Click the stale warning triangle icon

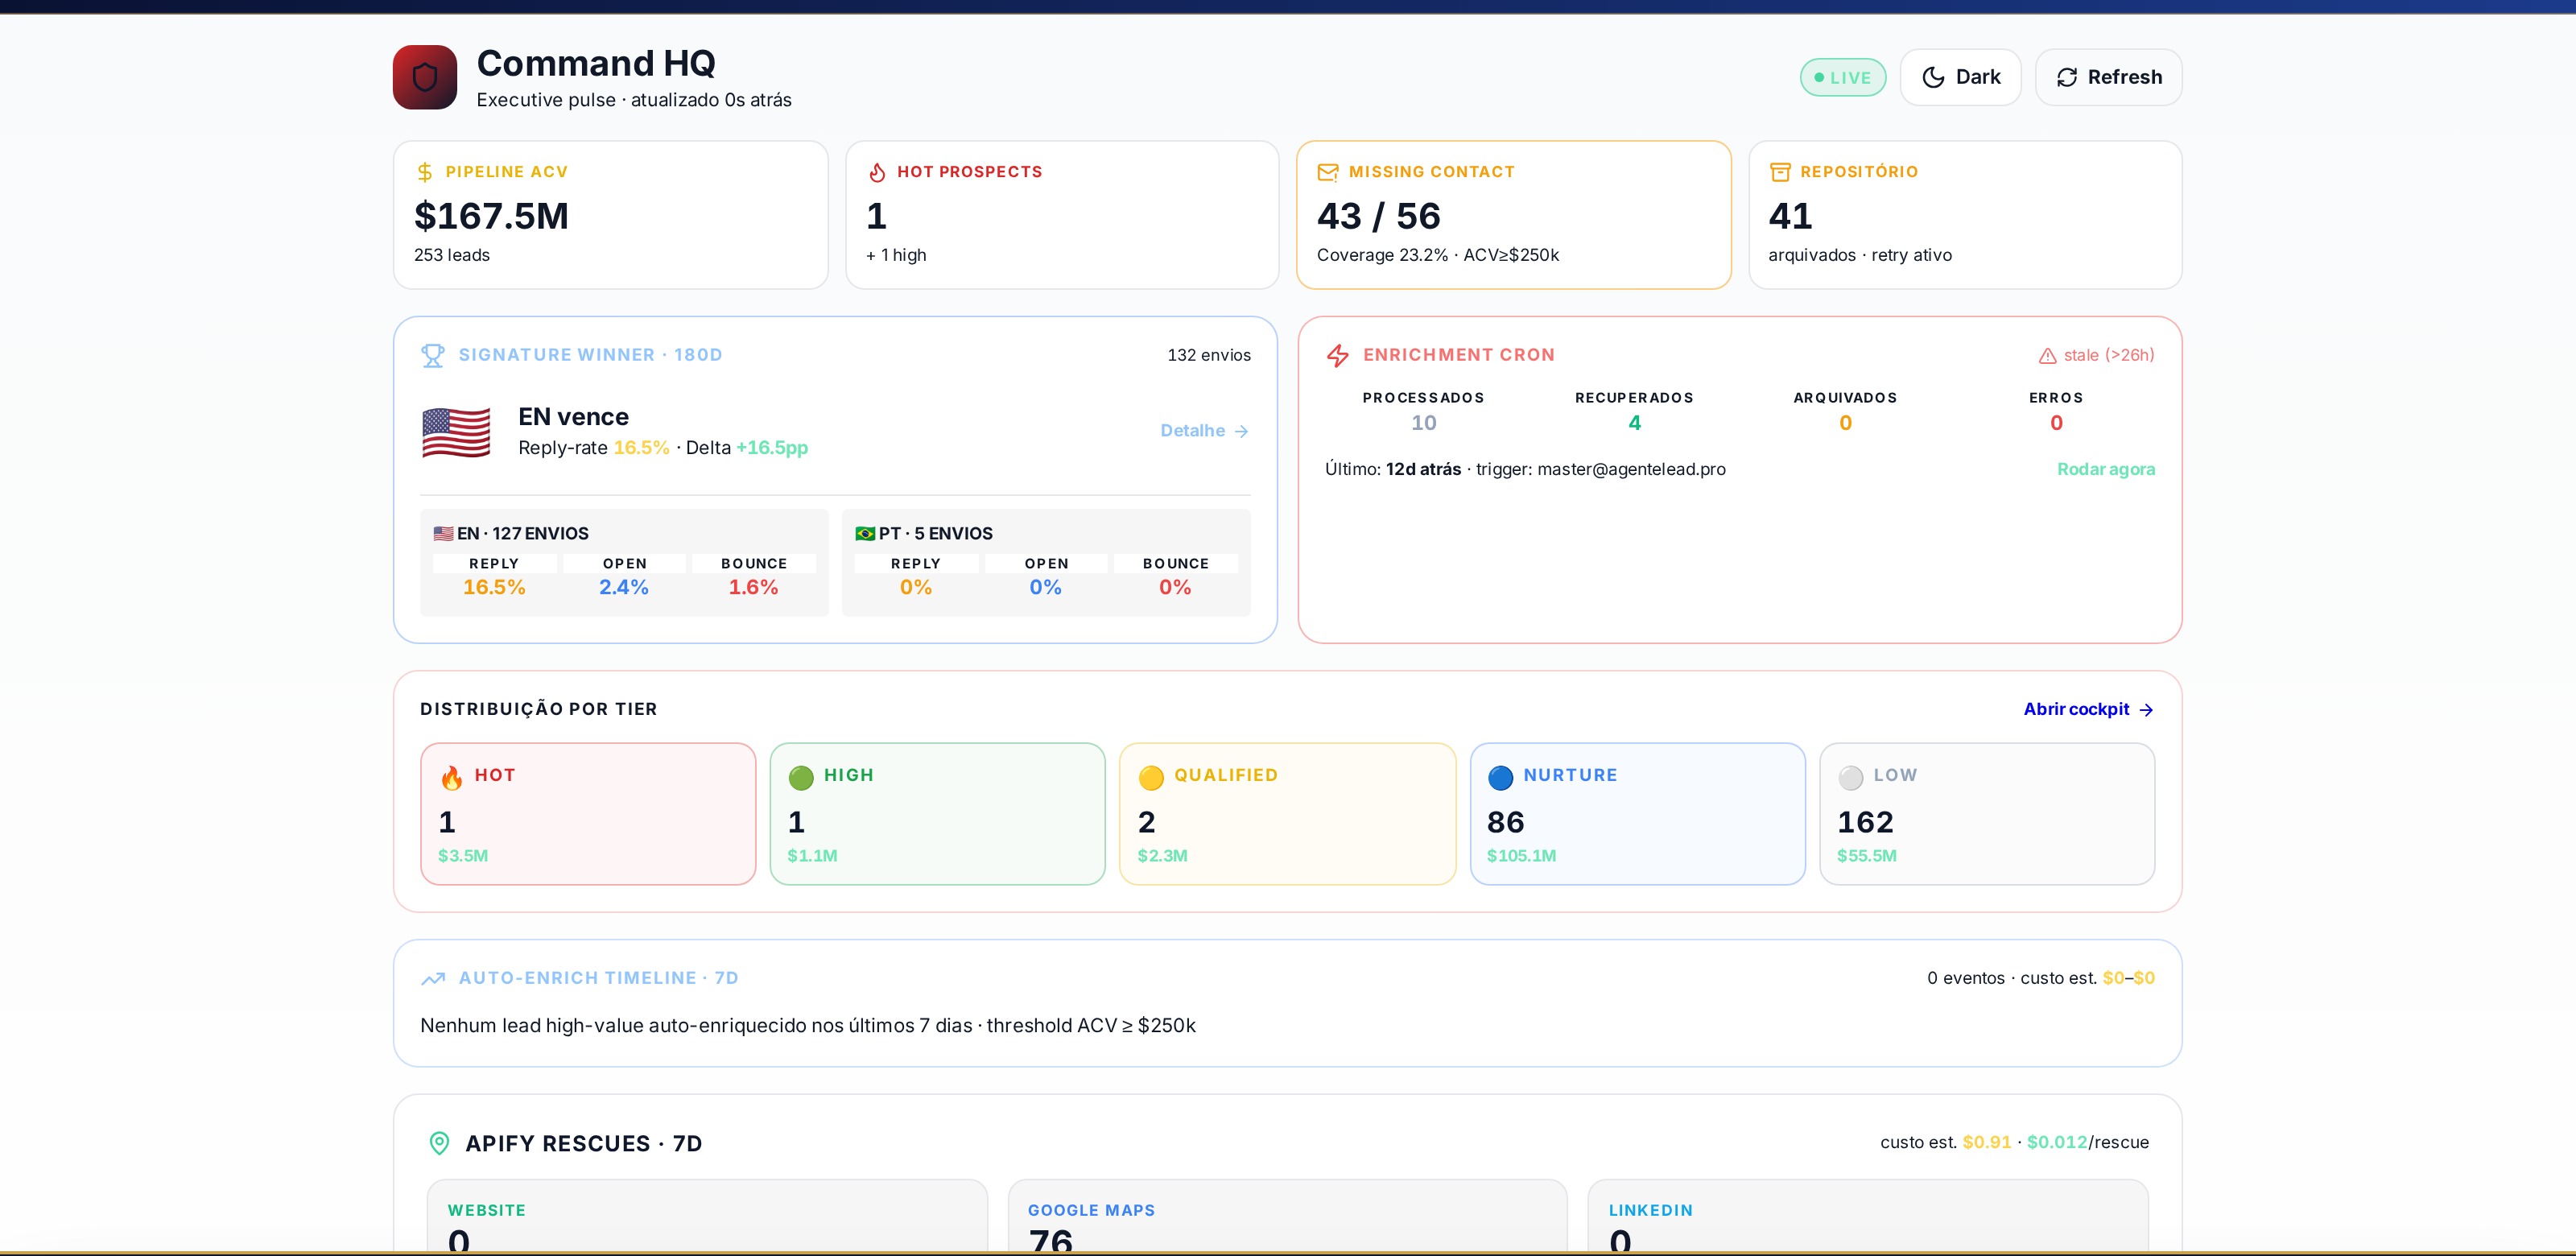pos(2047,356)
